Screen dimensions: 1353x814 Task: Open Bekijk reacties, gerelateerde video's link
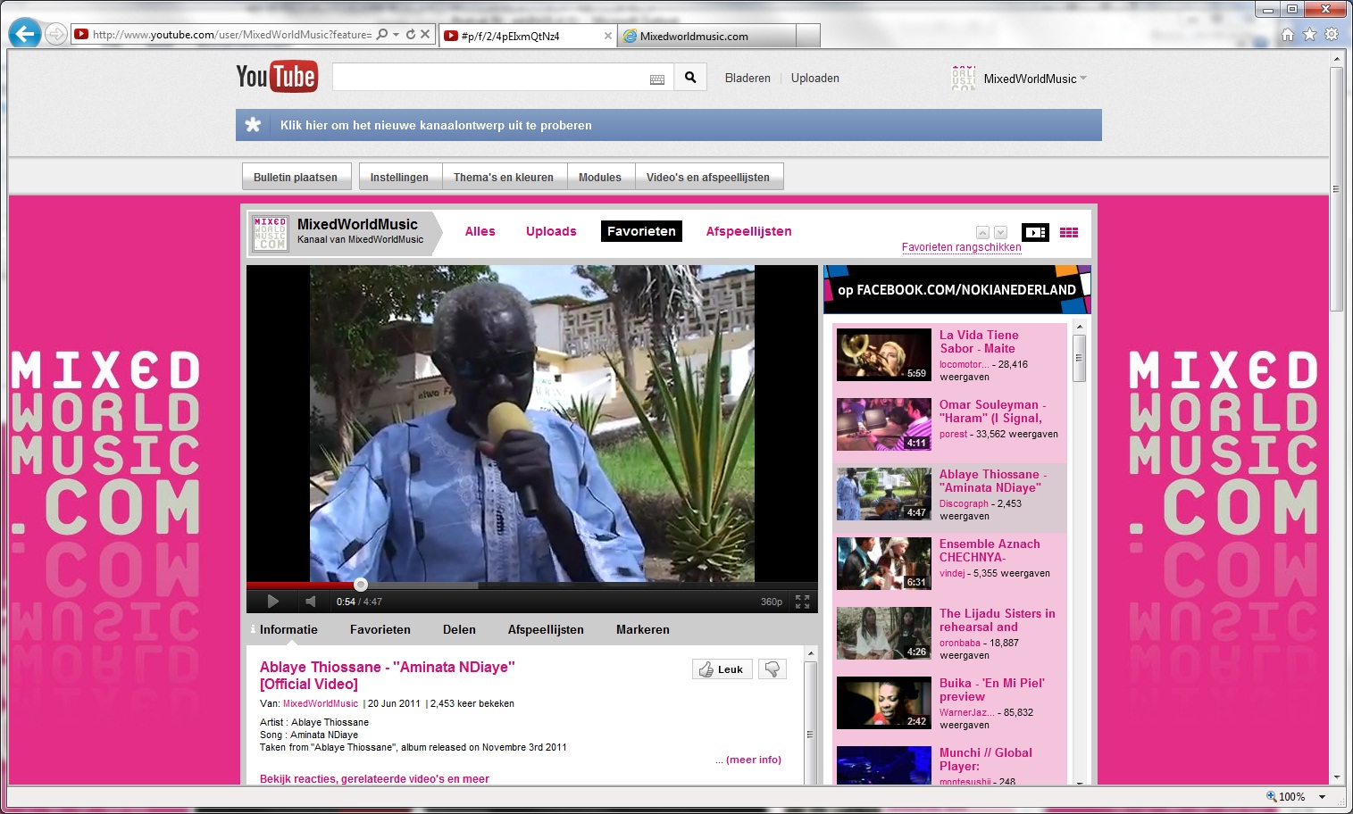pyautogui.click(x=374, y=779)
